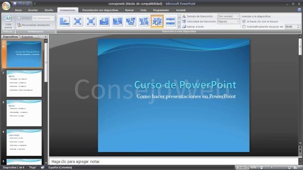303x170 pixels.
Task: Select the Animaciones tab
Action: pyautogui.click(x=67, y=10)
